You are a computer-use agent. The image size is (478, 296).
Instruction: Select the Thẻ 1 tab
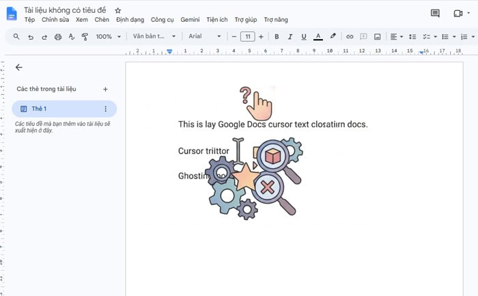click(64, 109)
